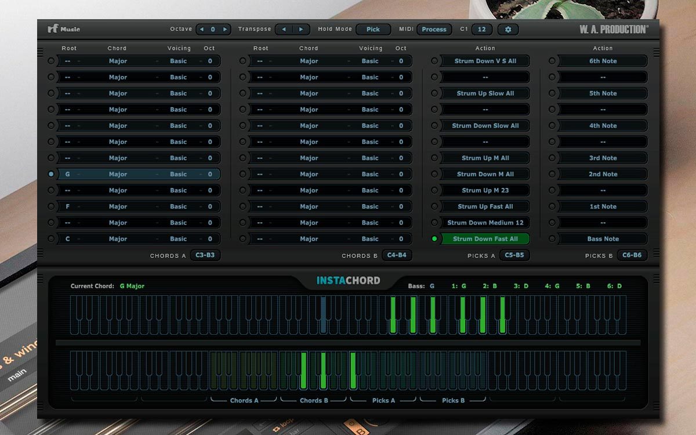Select the Chords B zone label below keyboard

[x=314, y=400]
